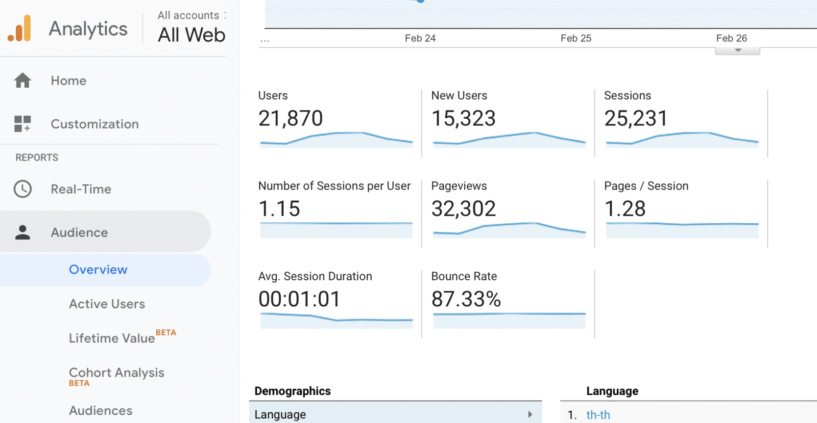This screenshot has height=423, width=817.
Task: Select Active Users in the sidebar
Action: tap(107, 304)
